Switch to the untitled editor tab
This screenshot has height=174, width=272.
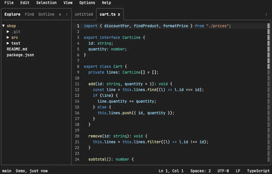click(x=84, y=14)
